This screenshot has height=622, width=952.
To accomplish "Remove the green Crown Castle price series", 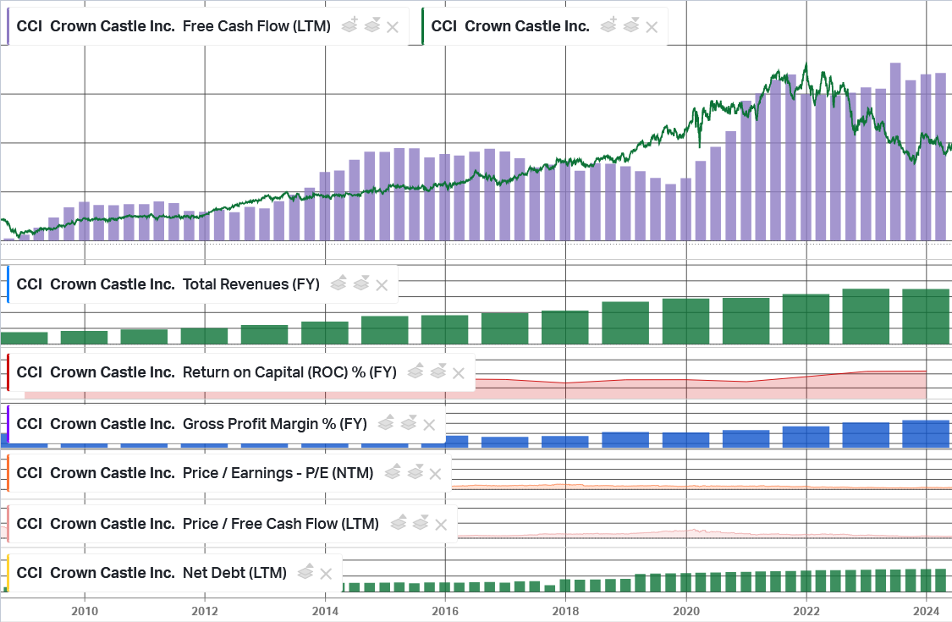I will (x=652, y=27).
